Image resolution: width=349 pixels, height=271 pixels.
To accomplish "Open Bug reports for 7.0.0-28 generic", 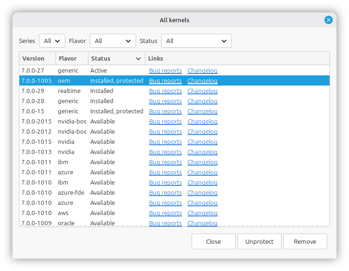I will tap(165, 101).
